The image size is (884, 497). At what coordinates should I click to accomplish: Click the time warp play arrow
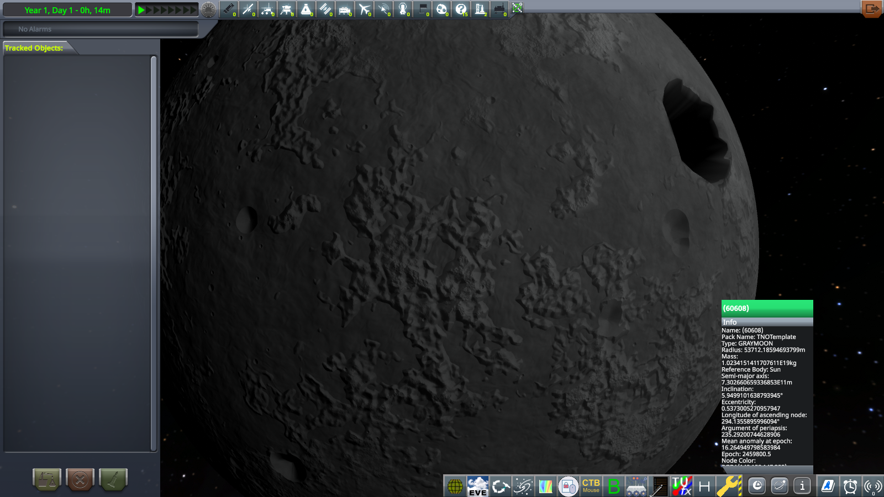pyautogui.click(x=141, y=10)
